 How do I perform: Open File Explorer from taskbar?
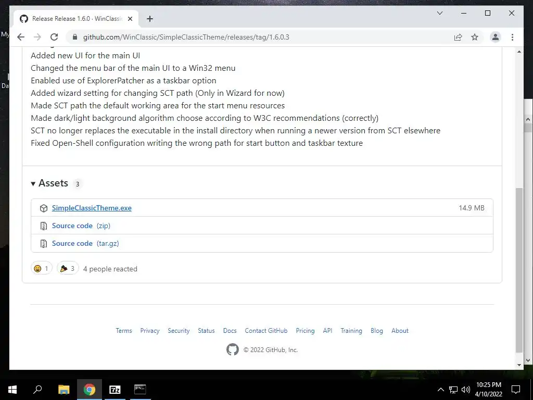click(64, 390)
